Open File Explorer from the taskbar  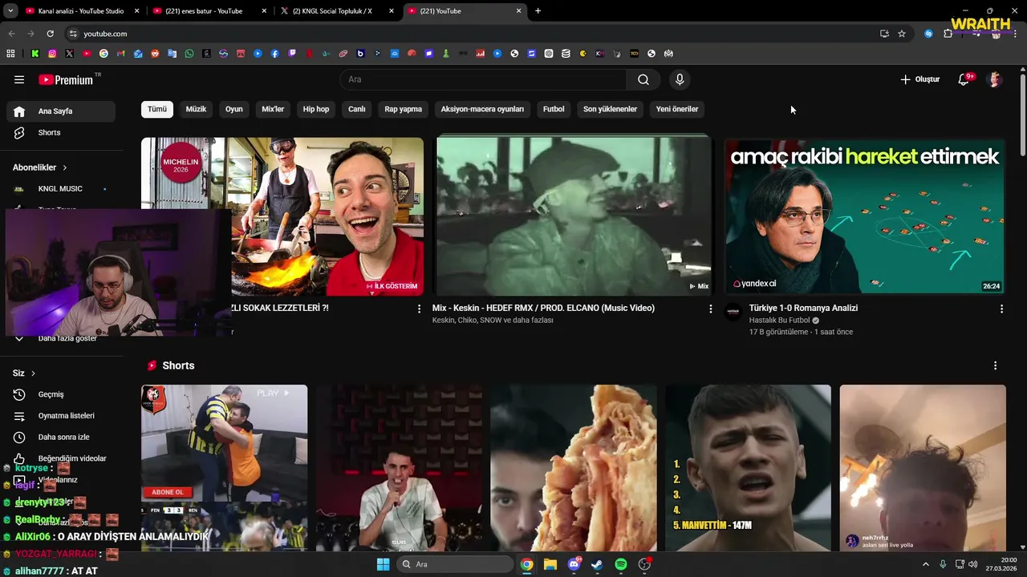click(x=550, y=564)
